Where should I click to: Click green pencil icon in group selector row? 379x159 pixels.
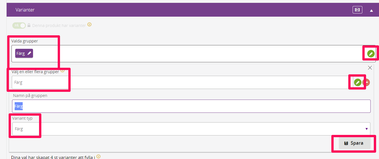357,83
